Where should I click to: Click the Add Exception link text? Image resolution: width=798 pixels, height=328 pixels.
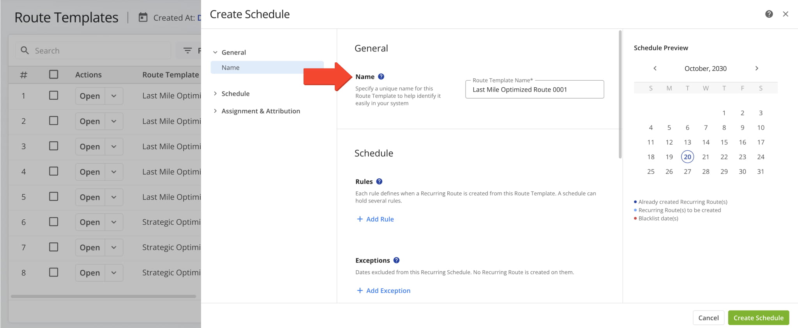pos(388,291)
